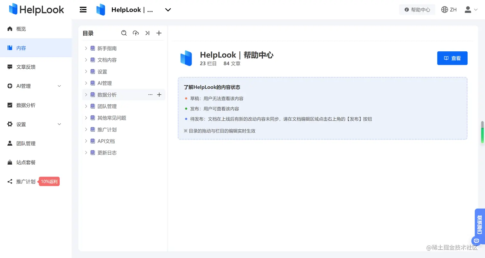Expand the 新手指南 tree chevron

pyautogui.click(x=86, y=48)
